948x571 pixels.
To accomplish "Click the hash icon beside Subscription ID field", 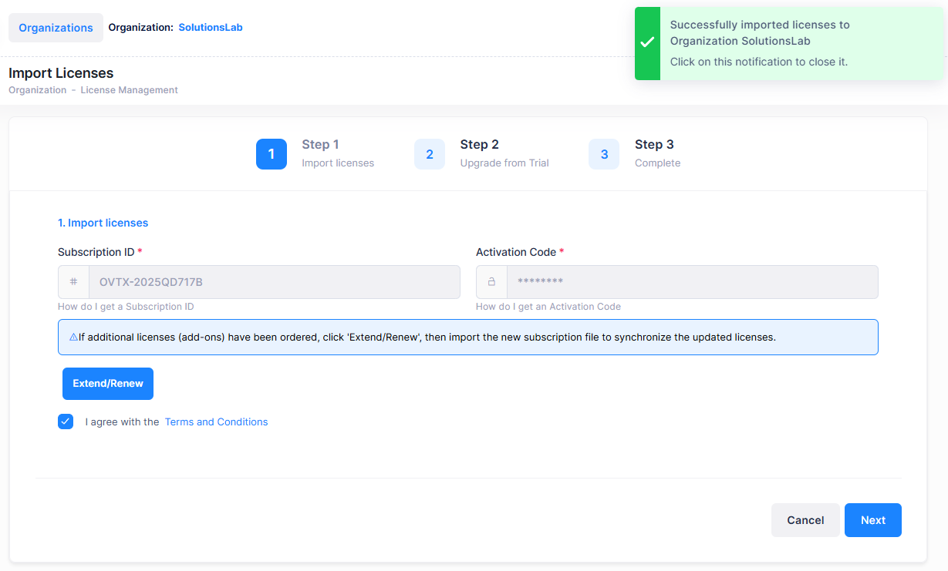I will 73,282.
